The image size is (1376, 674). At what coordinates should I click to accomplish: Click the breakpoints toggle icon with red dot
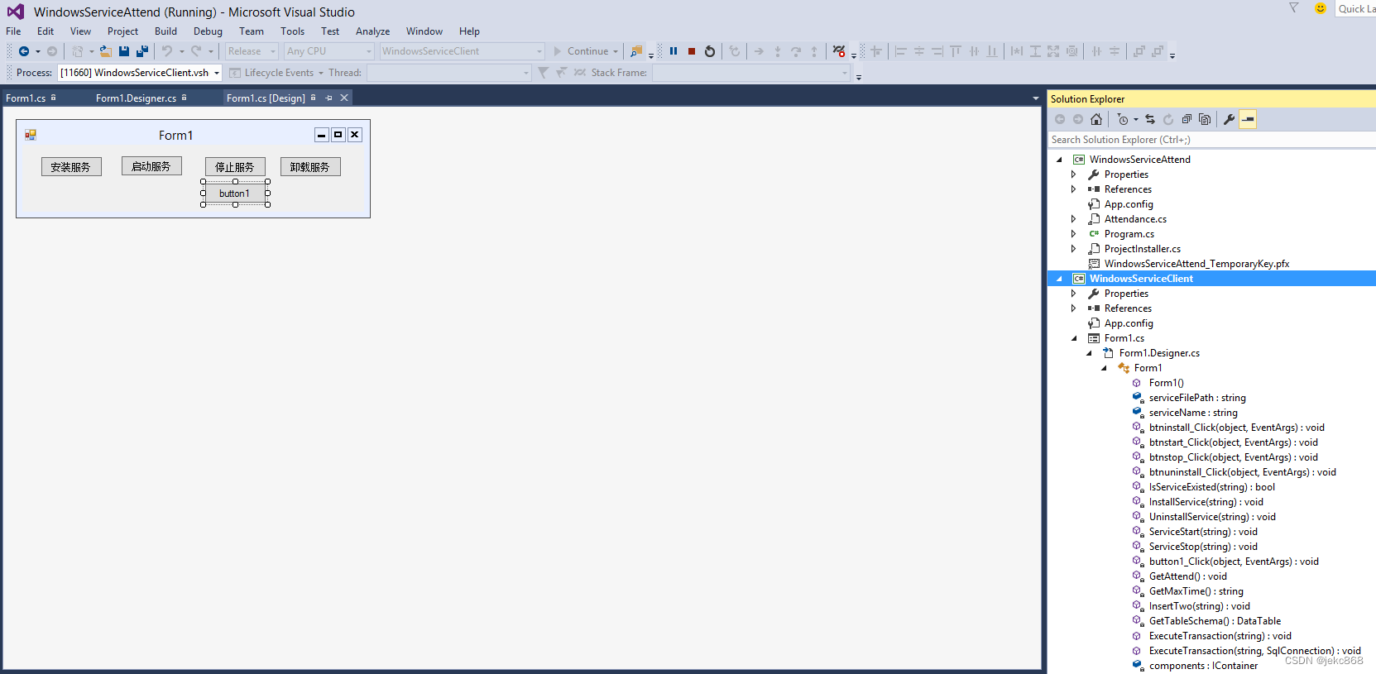pos(839,51)
